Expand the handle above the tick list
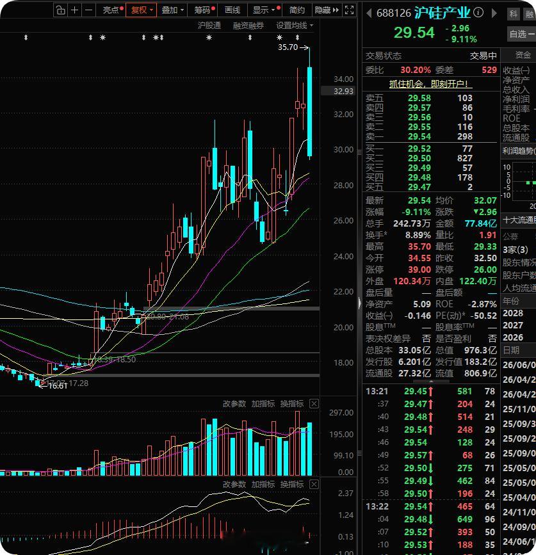Image resolution: width=536 pixels, height=555 pixels. click(x=431, y=382)
